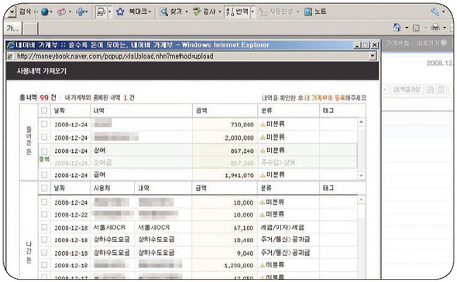Click the wrench settings icon
457x282 pixels.
[435, 12]
